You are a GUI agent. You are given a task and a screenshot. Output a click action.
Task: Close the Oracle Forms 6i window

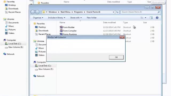coord(158,7)
